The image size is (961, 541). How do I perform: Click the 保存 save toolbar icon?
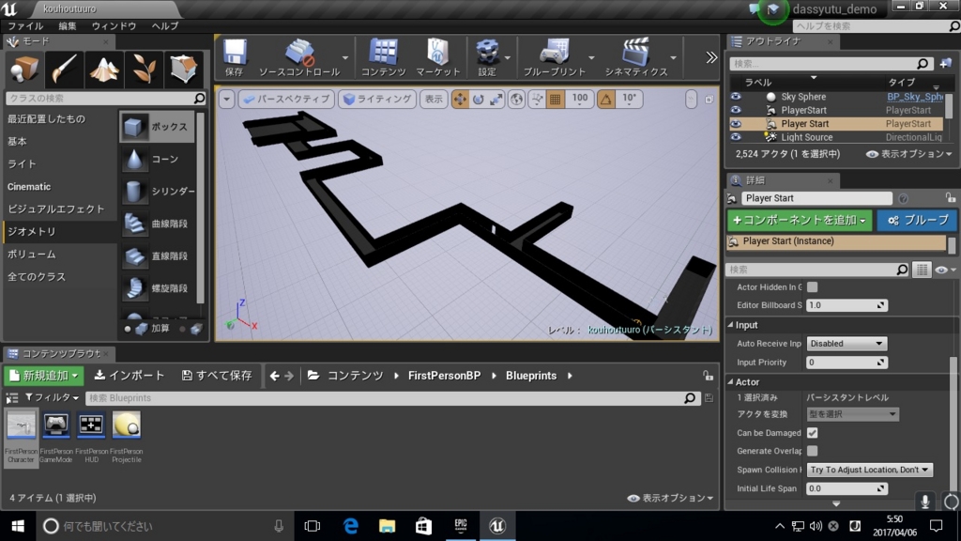234,57
